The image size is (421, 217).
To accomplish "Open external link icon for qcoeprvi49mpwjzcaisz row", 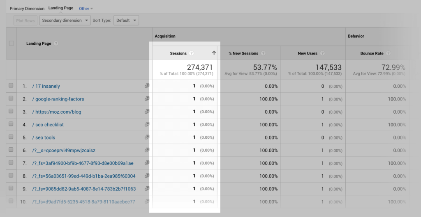I will (x=147, y=150).
